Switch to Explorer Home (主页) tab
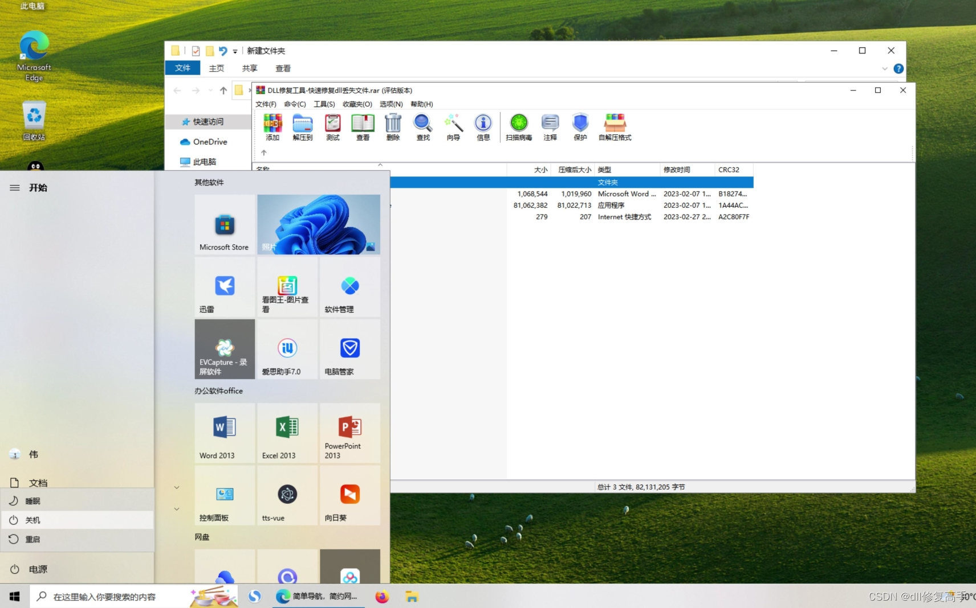976x608 pixels. [x=217, y=68]
